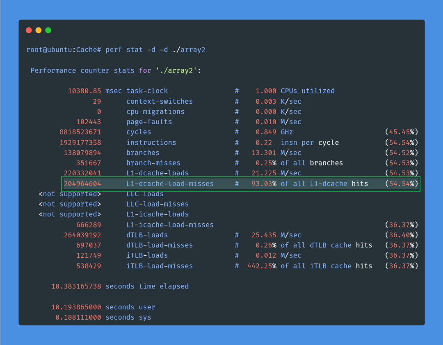This screenshot has width=443, height=345.
Task: Click the perf stat command text
Action: [155, 50]
